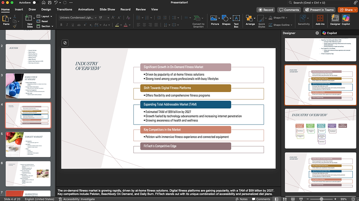
Task: Toggle subscript formatting
Action: tap(91, 25)
